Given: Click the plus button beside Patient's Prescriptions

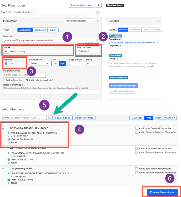Looking at the screenshot, I should point(98,5).
